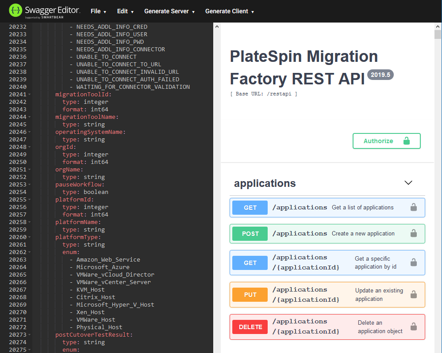Click the editor pane scroll up arrow
The height and width of the screenshot is (353, 442).
pos(217,27)
